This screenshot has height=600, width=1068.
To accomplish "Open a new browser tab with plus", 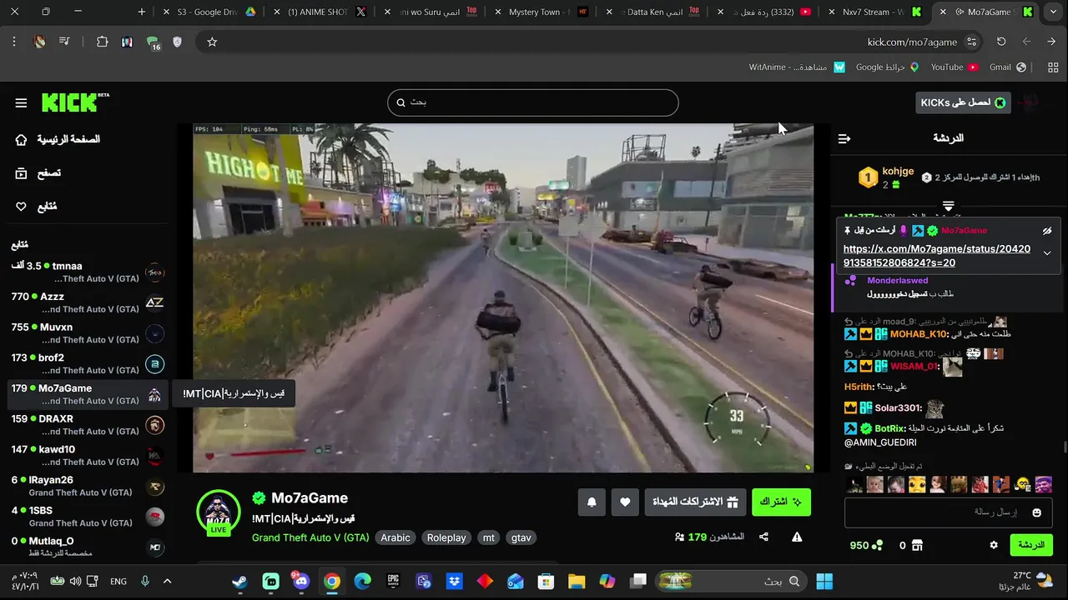I will coord(141,12).
